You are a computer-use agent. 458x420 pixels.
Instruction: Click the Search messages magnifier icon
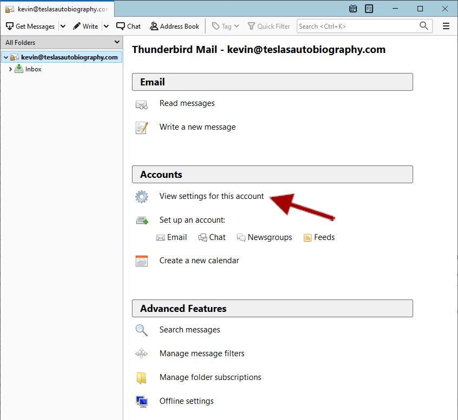[142, 330]
